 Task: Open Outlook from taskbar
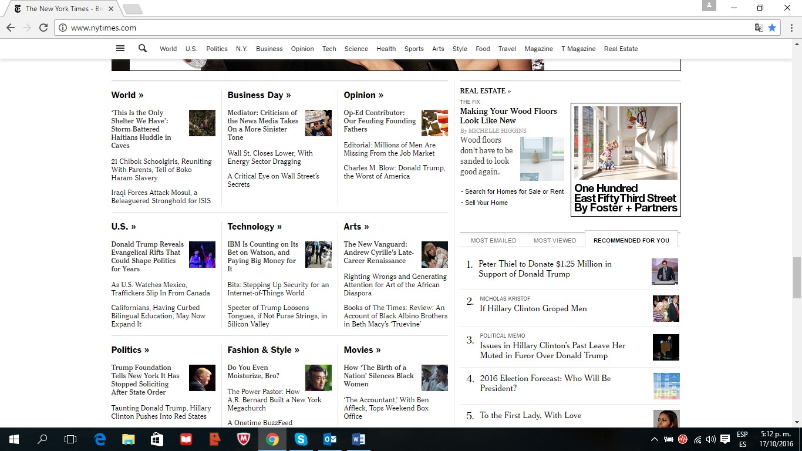point(330,439)
